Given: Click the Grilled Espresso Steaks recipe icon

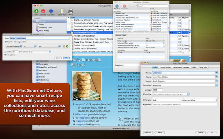Looking at the screenshot, I should (72, 45).
